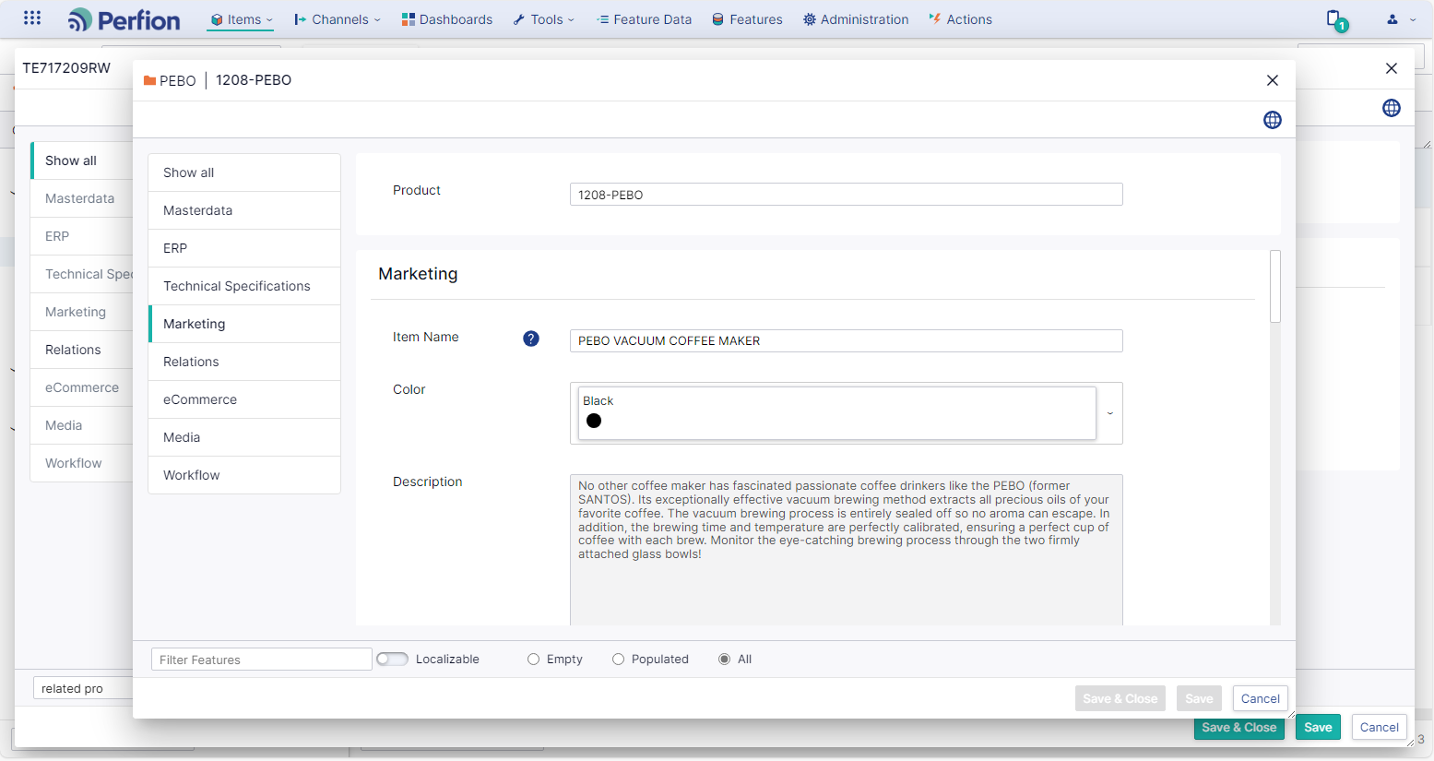Expand the Color dropdown arrow
The width and height of the screenshot is (1434, 761).
1109,413
